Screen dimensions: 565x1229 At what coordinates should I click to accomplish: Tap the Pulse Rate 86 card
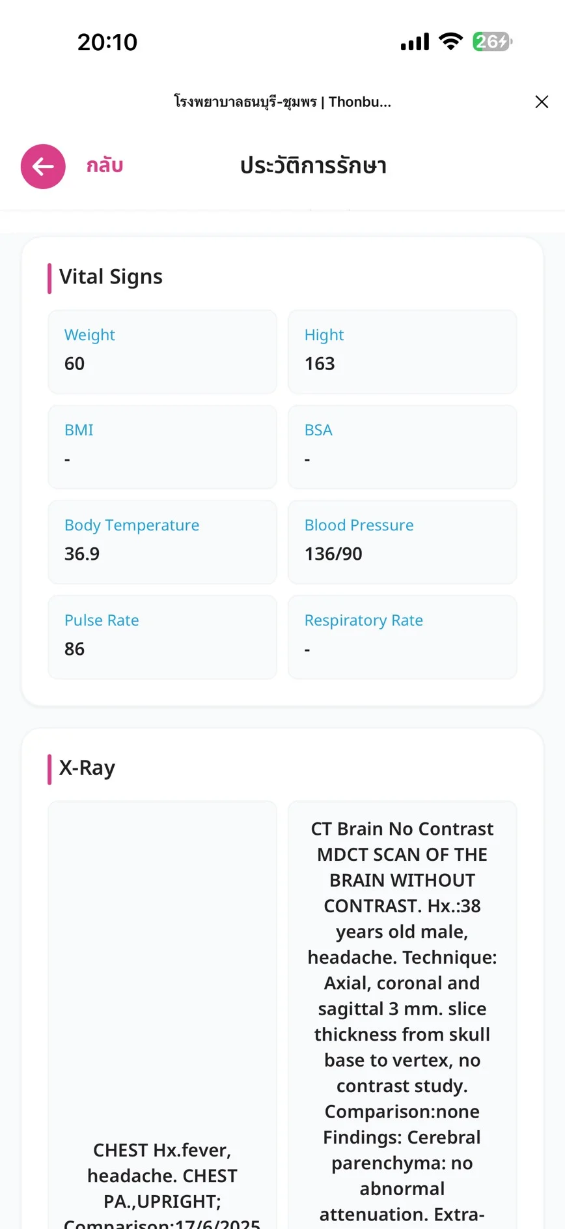point(162,637)
